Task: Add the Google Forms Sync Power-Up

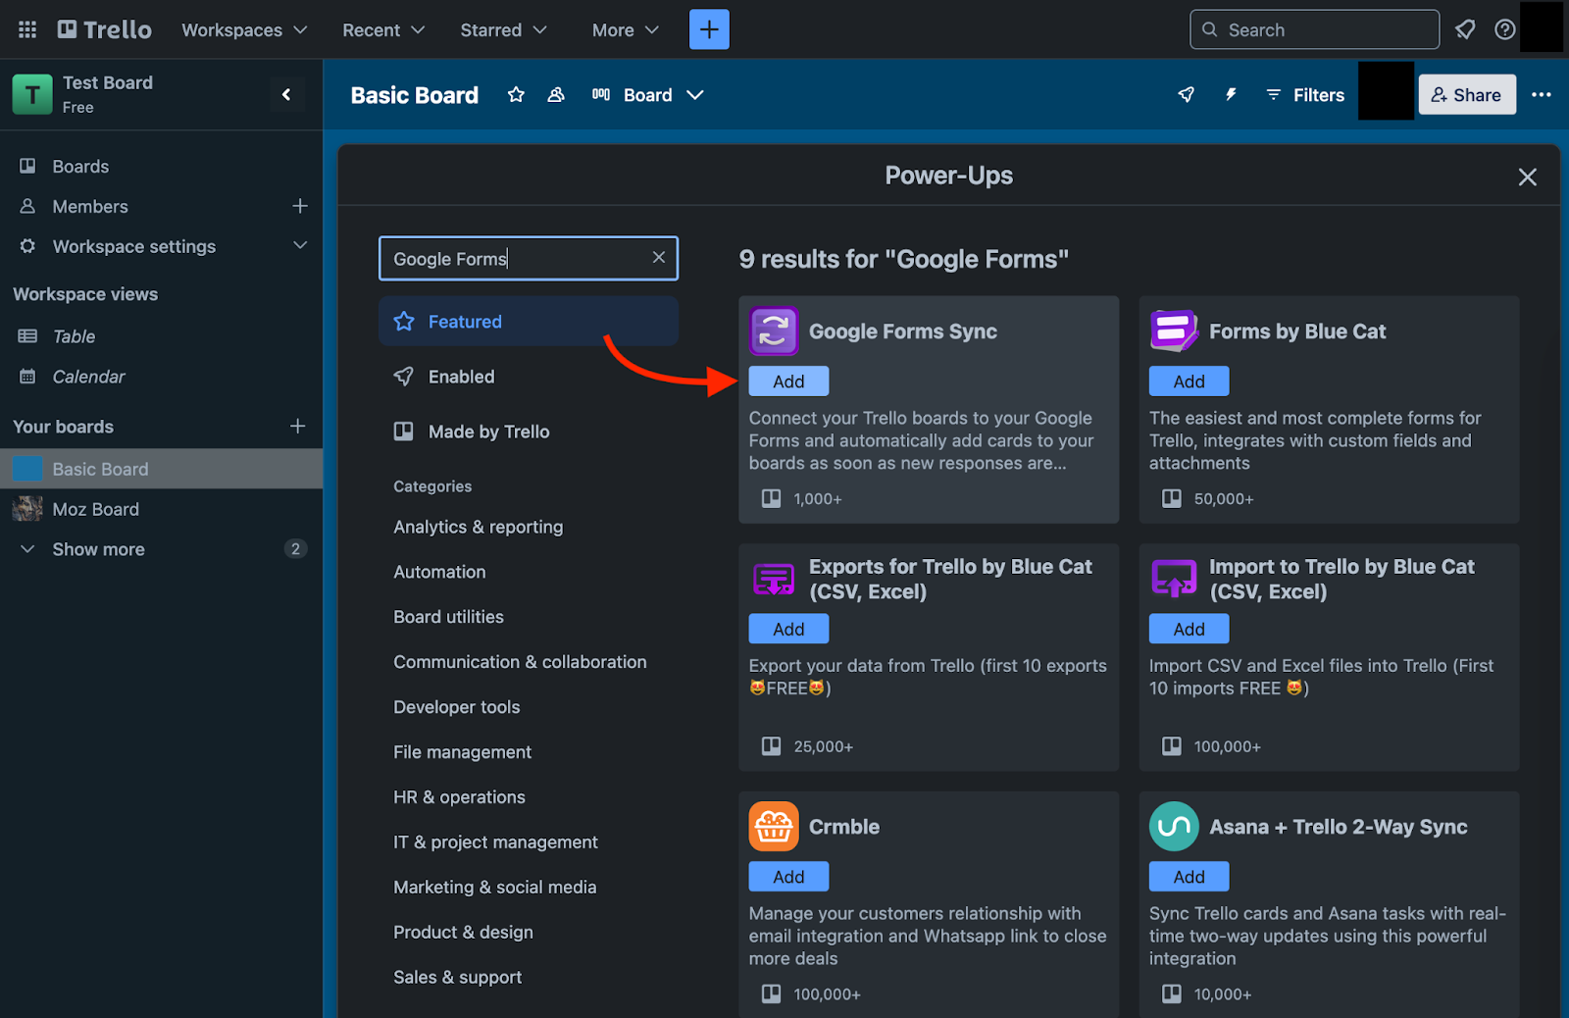Action: pyautogui.click(x=788, y=382)
